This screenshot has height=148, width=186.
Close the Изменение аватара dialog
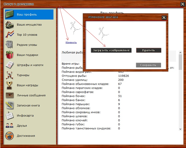164,17
